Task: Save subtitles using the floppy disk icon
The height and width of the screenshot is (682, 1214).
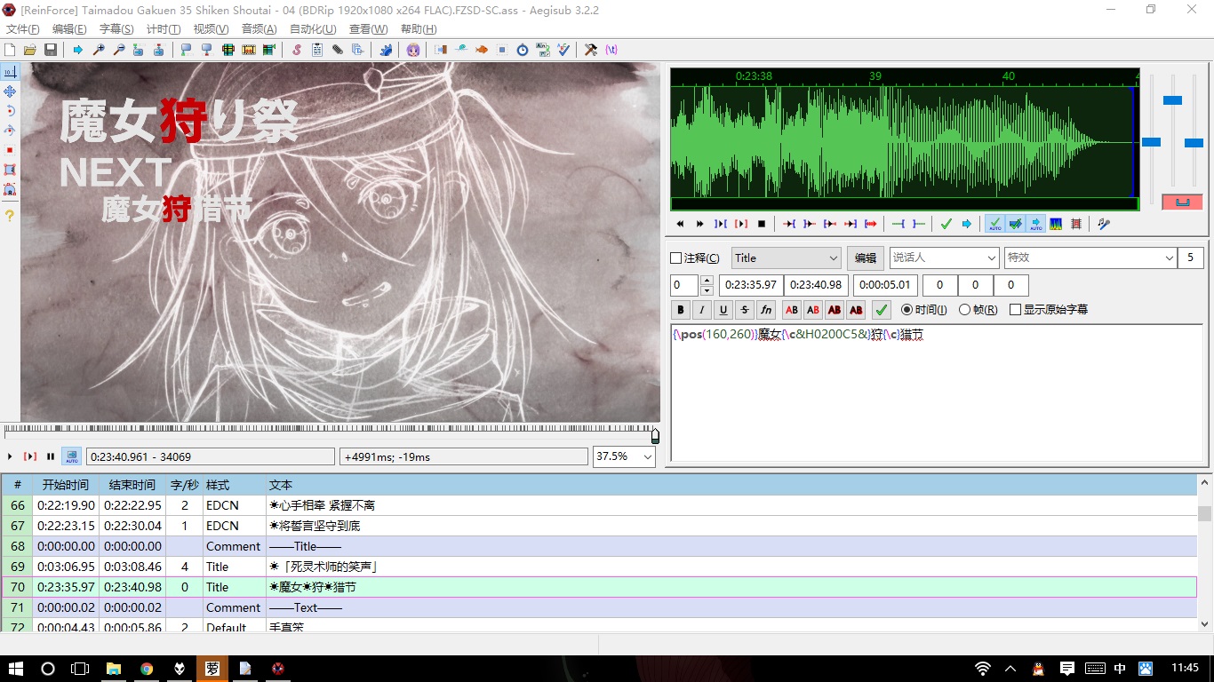Action: (51, 50)
